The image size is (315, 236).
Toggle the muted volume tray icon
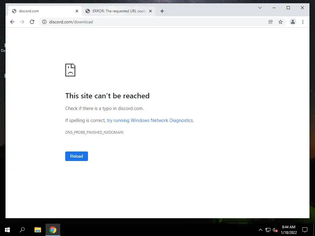(x=275, y=230)
